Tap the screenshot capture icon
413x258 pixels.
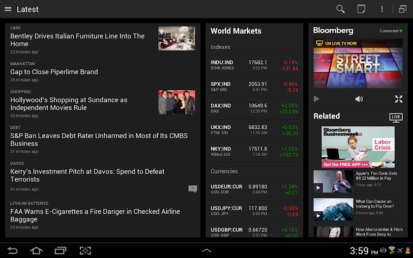[x=86, y=250]
